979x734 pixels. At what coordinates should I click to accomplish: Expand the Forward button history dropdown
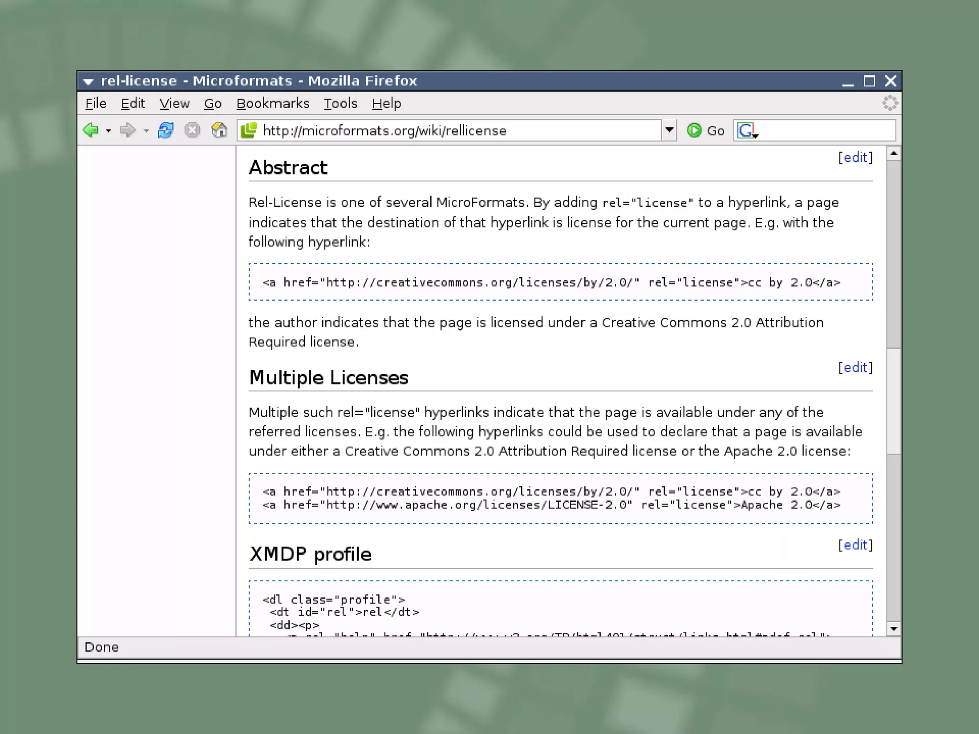(146, 130)
